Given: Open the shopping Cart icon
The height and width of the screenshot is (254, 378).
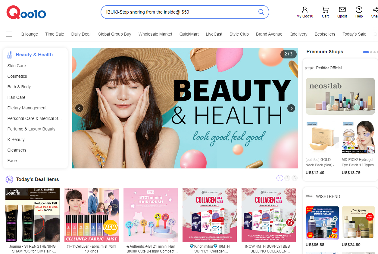Looking at the screenshot, I should pos(325,10).
